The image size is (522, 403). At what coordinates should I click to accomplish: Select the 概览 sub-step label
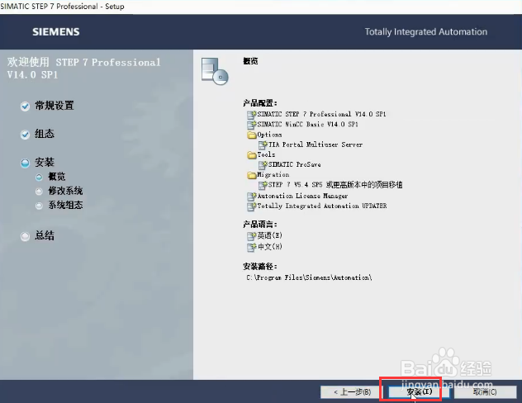(x=57, y=177)
